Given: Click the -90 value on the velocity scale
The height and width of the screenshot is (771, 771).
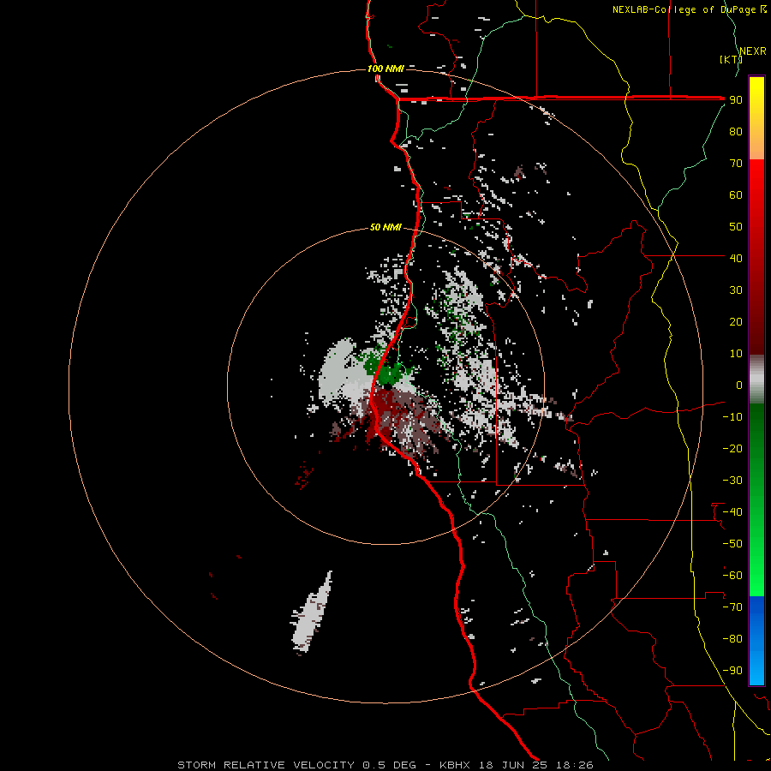Looking at the screenshot, I should pos(732,670).
